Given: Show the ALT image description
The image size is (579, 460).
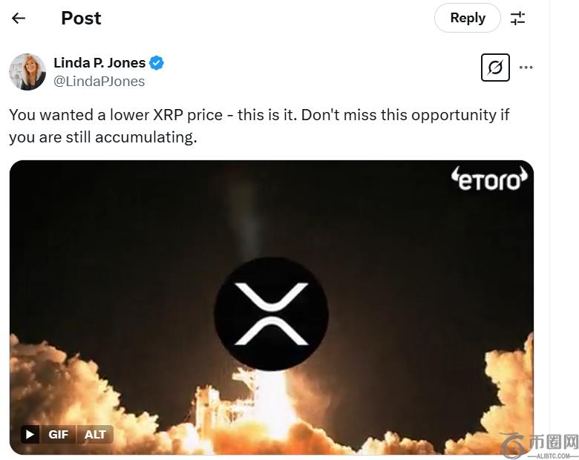Looking at the screenshot, I should pyautogui.click(x=95, y=434).
